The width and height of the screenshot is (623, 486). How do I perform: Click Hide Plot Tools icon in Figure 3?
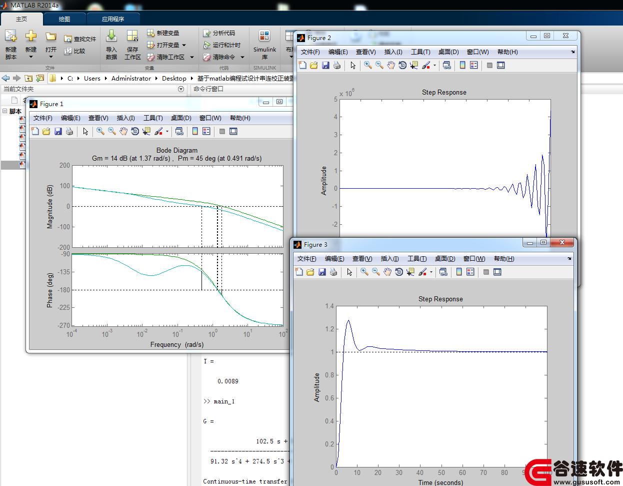point(486,272)
